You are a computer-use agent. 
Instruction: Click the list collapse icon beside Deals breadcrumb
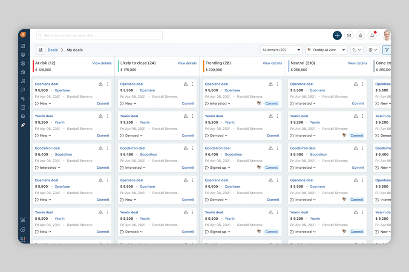tap(40, 50)
